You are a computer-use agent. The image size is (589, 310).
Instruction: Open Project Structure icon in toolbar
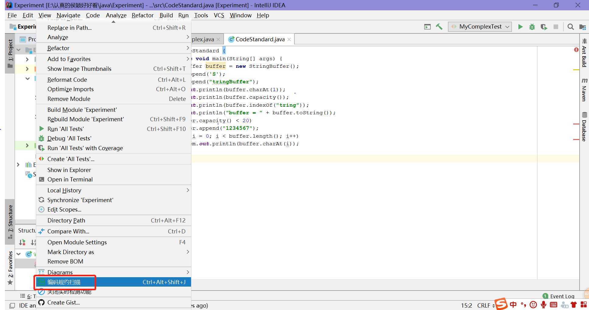(583, 27)
